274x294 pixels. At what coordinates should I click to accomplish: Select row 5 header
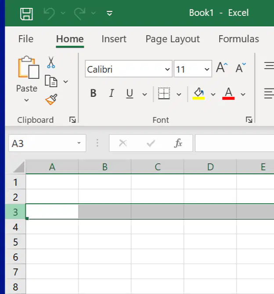[x=15, y=242]
